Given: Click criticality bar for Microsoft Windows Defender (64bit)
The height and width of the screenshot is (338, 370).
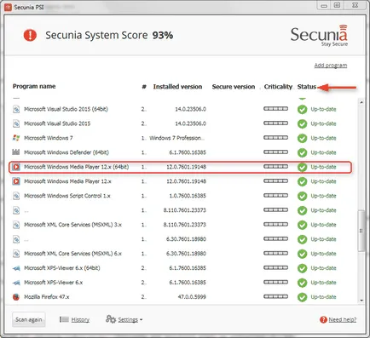Looking at the screenshot, I should (x=275, y=152).
